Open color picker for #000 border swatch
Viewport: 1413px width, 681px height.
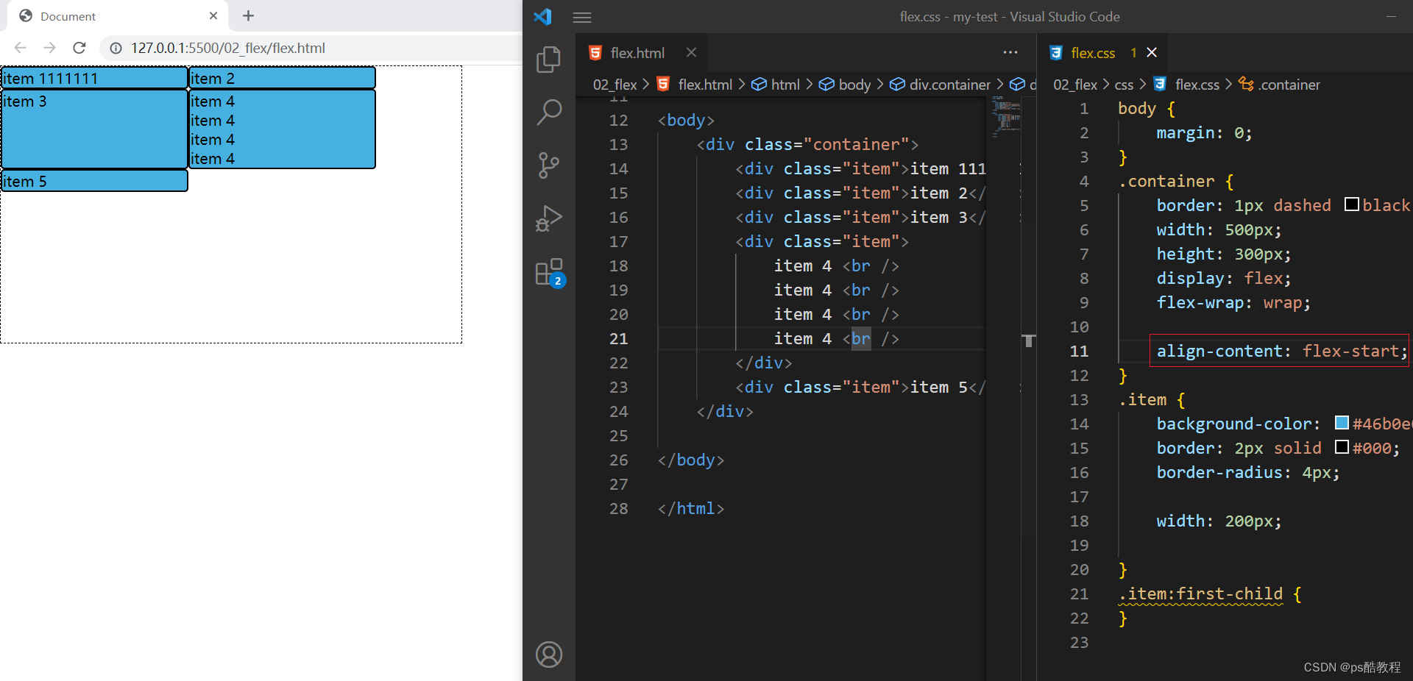(1342, 447)
